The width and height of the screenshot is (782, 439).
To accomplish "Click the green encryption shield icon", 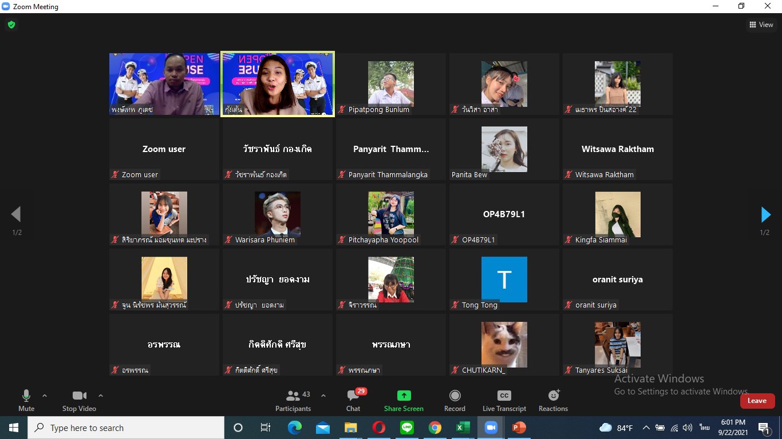I will pyautogui.click(x=11, y=25).
